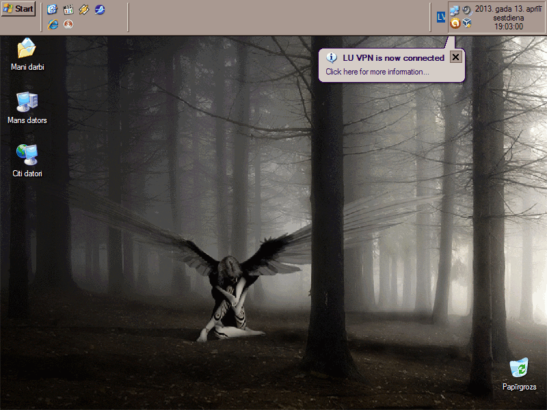The image size is (547, 410).
Task: Close the LU VPN balloon notification
Action: coord(455,57)
